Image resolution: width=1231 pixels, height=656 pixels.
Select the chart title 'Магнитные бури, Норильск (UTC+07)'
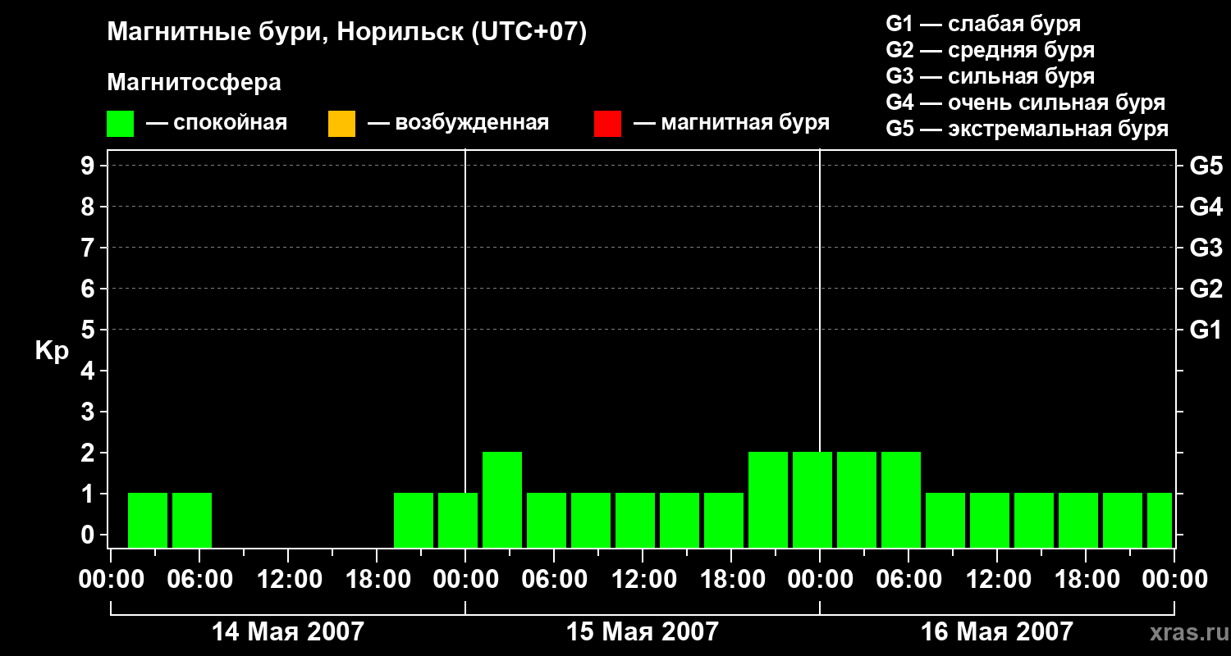tap(347, 33)
